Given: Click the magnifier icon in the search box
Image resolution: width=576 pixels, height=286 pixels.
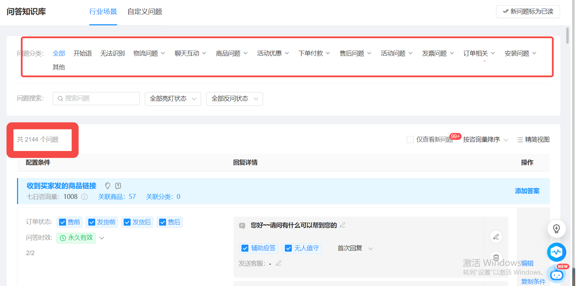Looking at the screenshot, I should (x=60, y=99).
